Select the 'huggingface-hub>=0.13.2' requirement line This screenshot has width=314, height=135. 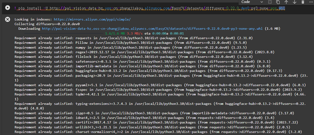(148, 71)
